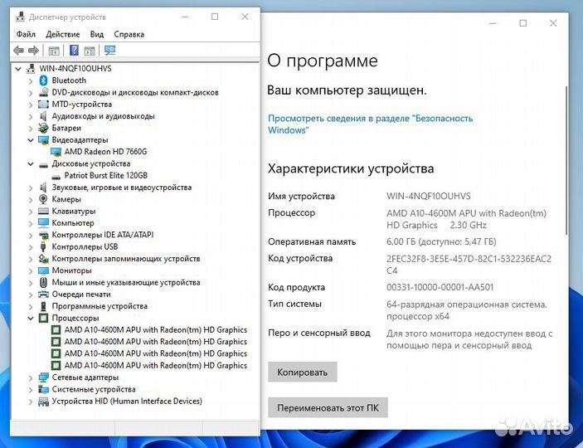The width and height of the screenshot is (583, 448).
Task: Click the Устройства HID category icon
Action: (x=43, y=401)
